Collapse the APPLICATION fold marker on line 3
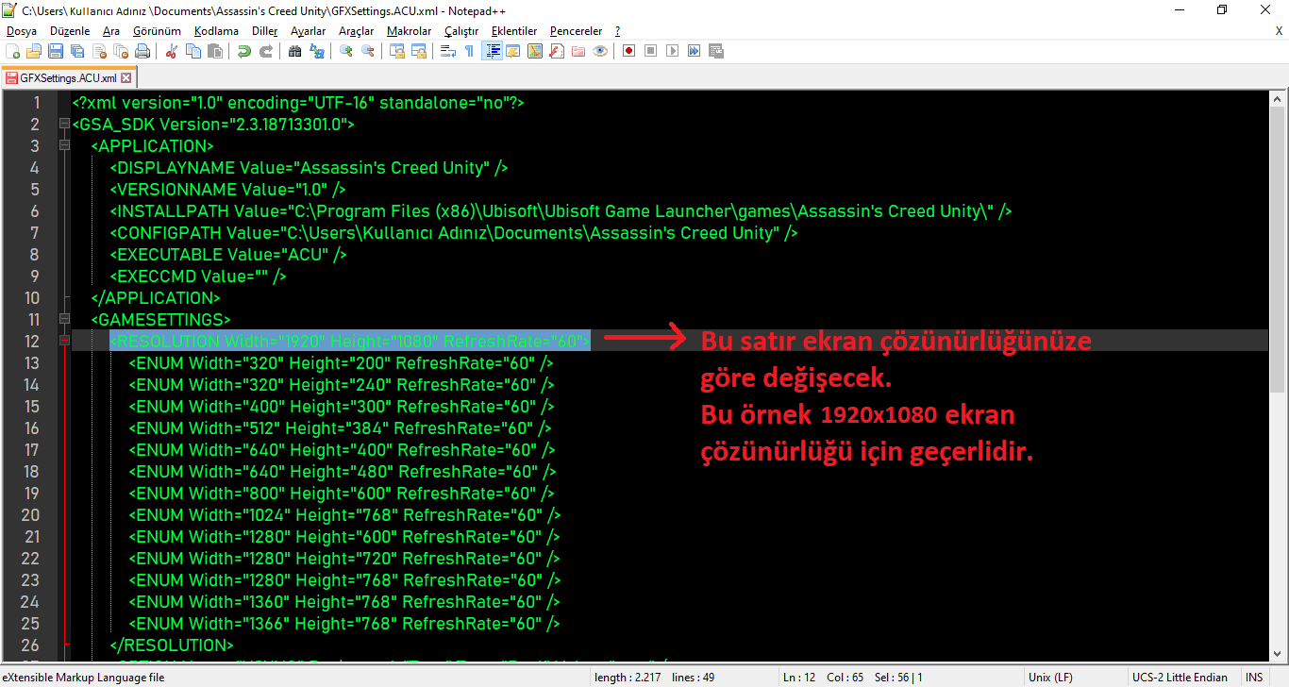 click(64, 146)
